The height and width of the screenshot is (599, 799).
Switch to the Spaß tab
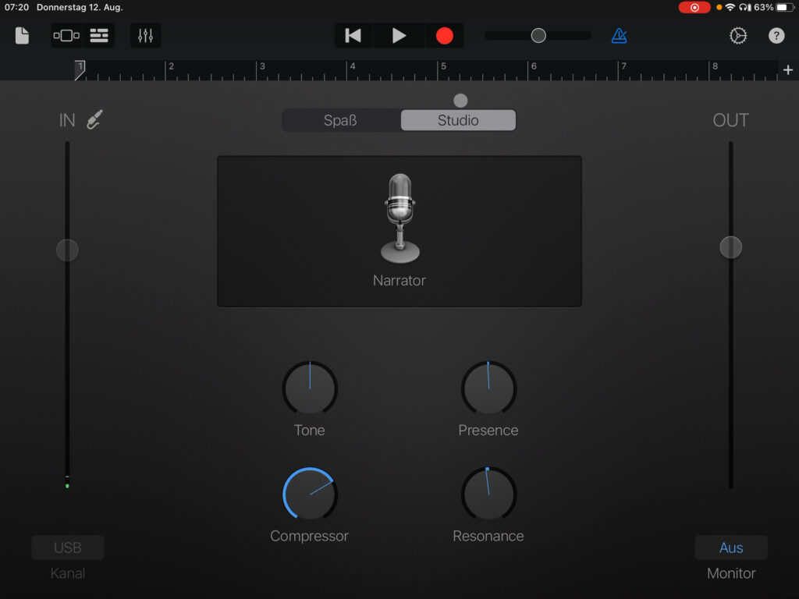click(341, 121)
